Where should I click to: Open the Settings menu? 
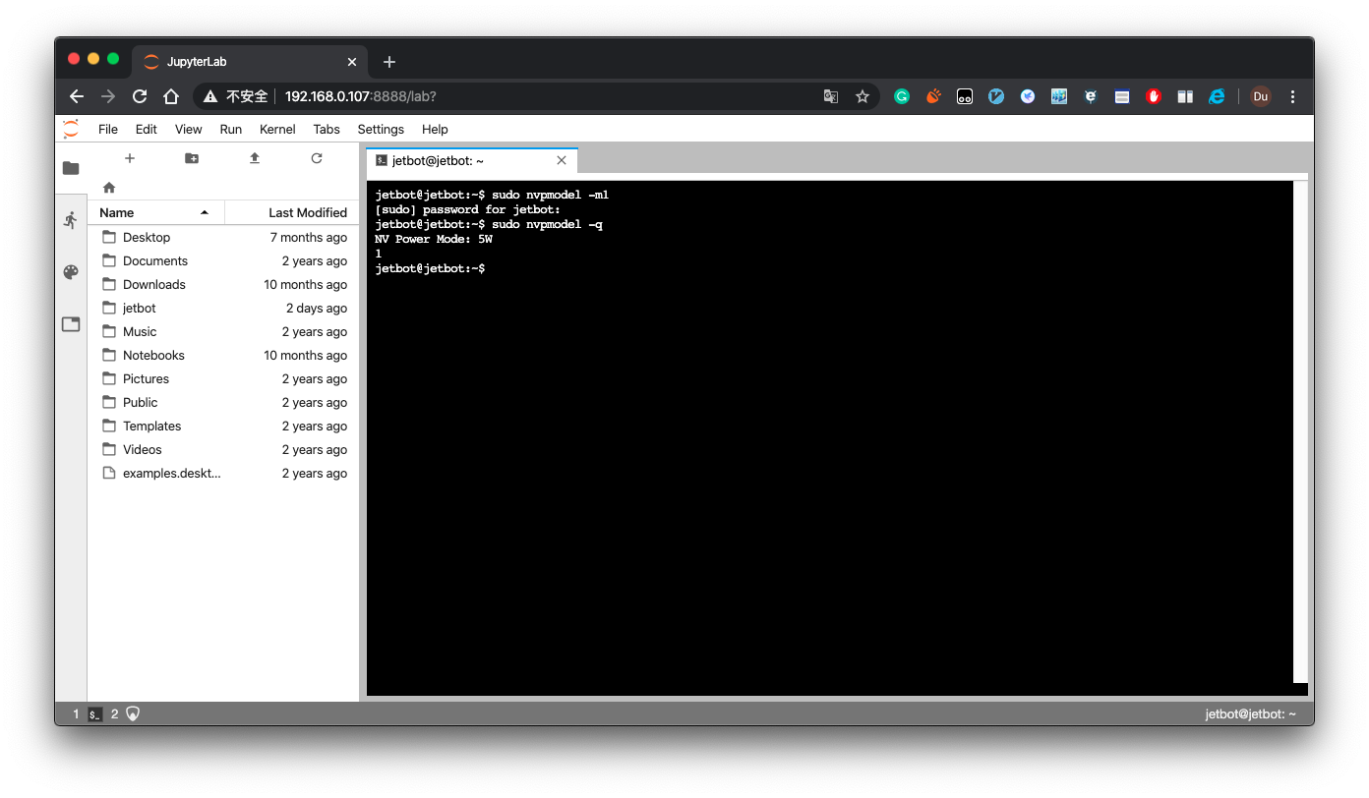coord(381,129)
